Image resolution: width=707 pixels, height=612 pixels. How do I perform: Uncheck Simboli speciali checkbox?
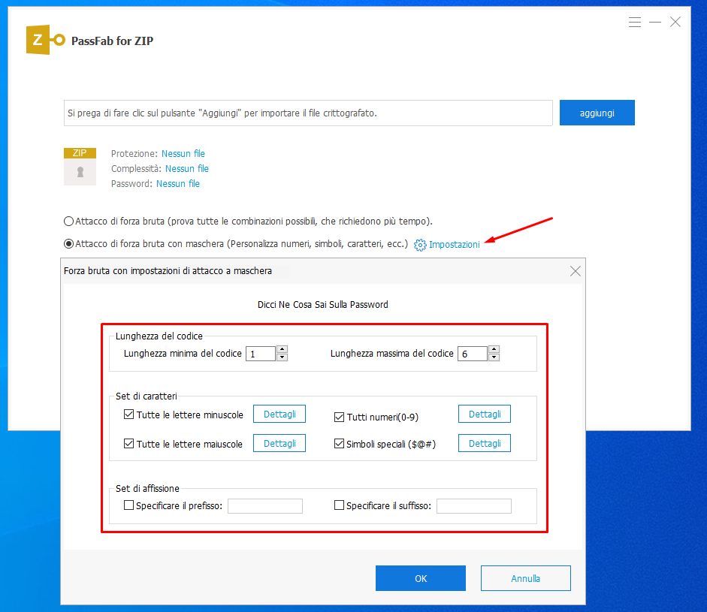[x=339, y=444]
